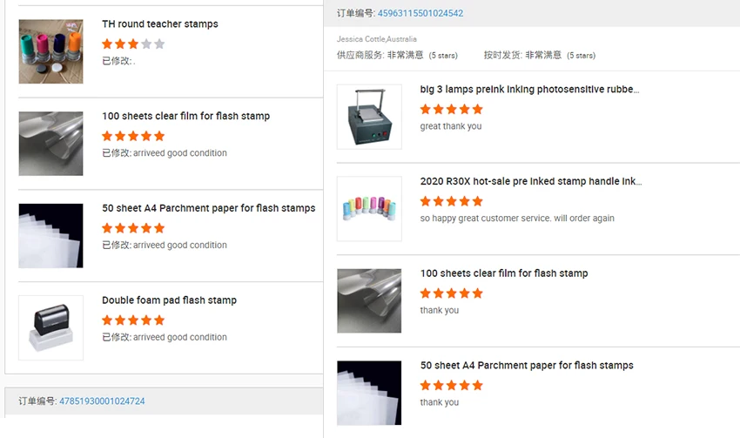Open the big 3 lamps machine thumbnail
This screenshot has height=438, width=740.
coord(369,117)
